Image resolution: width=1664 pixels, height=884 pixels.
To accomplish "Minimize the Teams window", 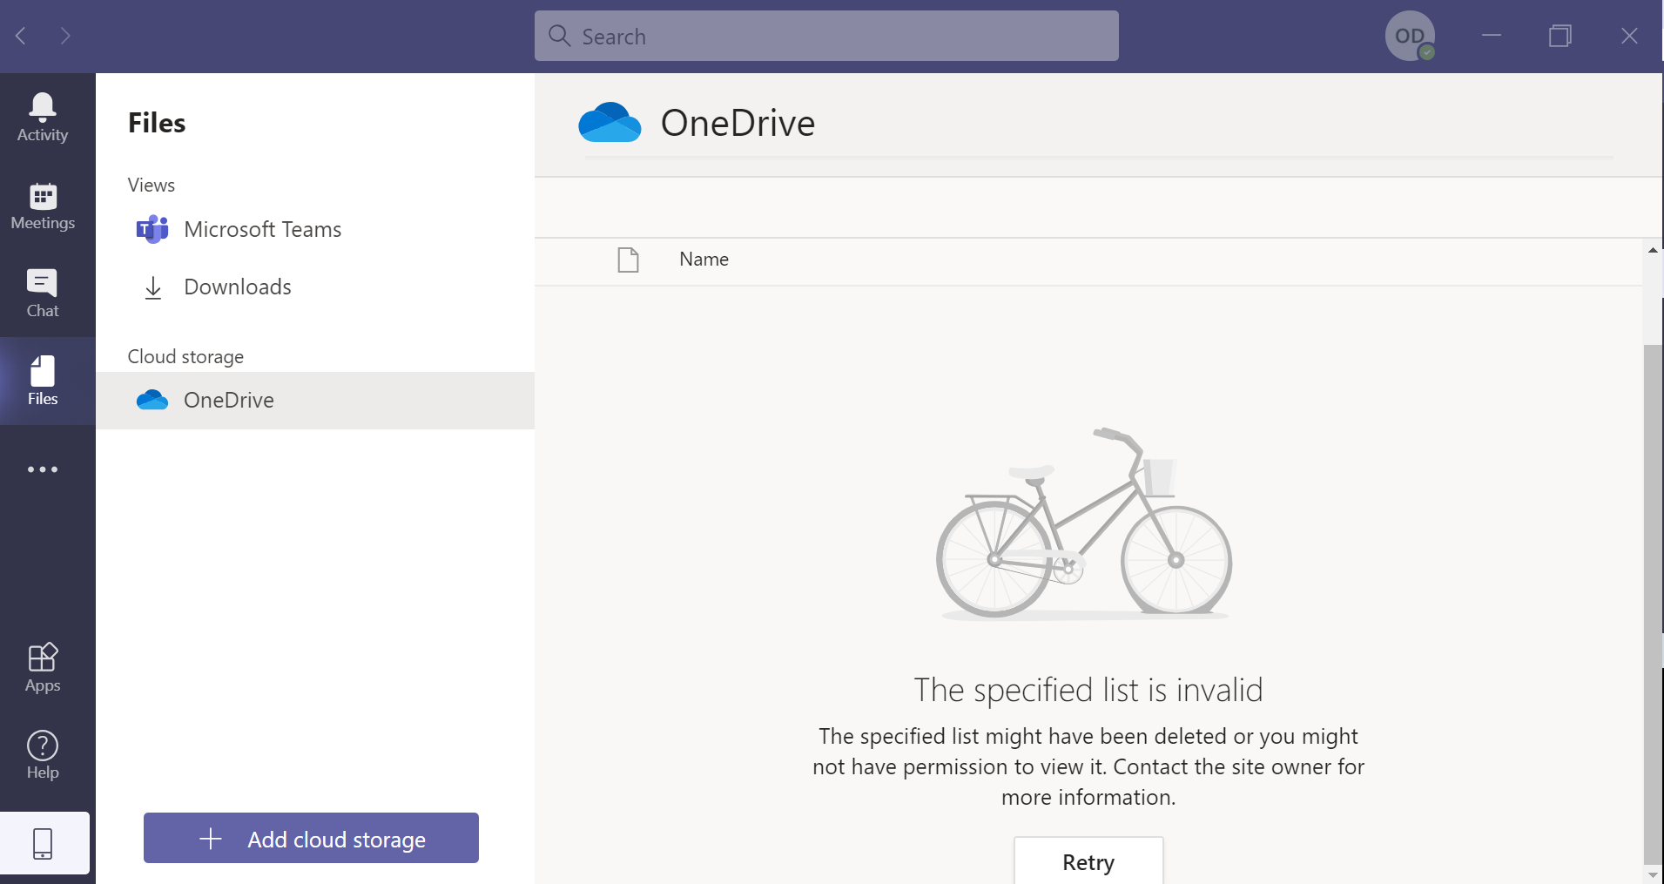I will click(x=1492, y=36).
